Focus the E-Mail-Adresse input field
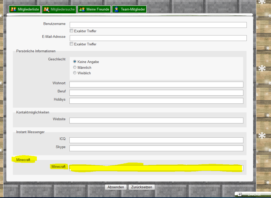The image size is (271, 198). click(158, 38)
